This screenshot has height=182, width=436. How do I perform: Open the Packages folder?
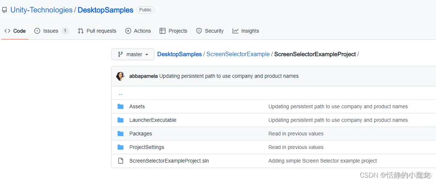(141, 134)
